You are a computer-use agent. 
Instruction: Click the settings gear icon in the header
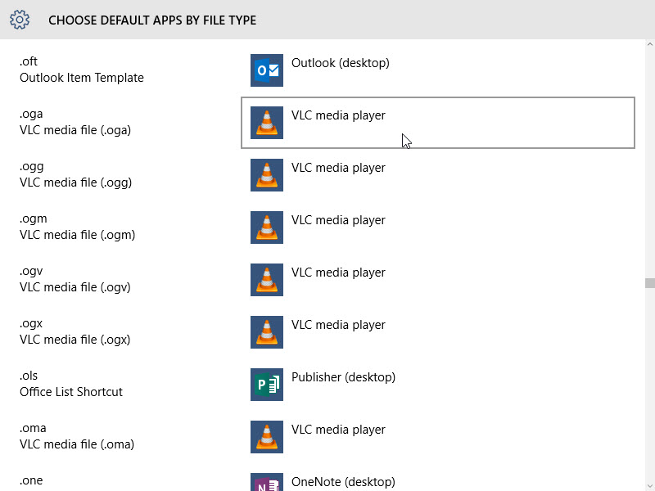(20, 20)
